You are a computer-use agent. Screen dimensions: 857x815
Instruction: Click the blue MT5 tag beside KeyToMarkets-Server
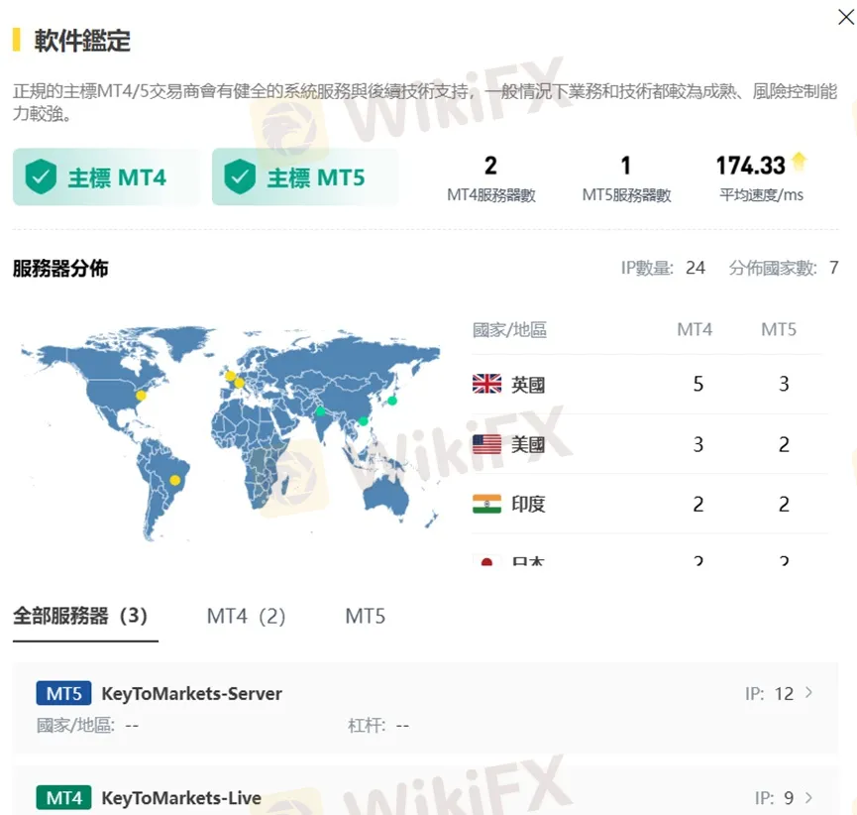[x=63, y=693]
